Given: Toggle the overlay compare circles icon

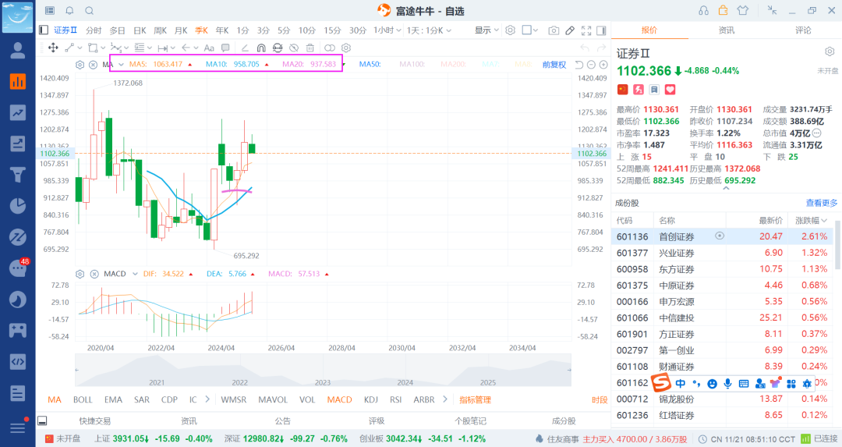Looking at the screenshot, I should [330, 48].
